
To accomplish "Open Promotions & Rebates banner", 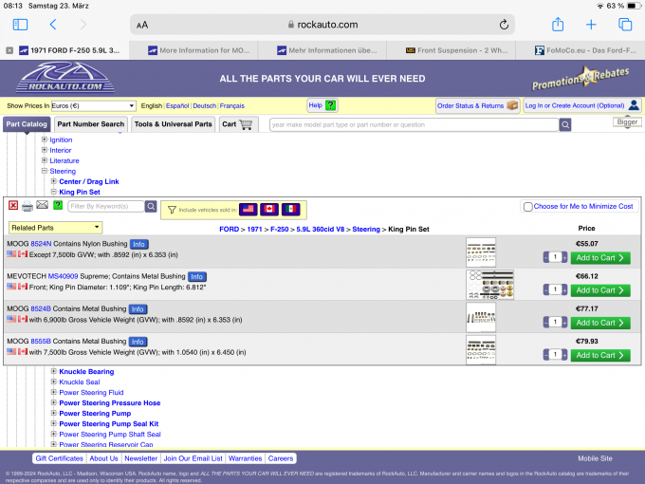I will 580,78.
